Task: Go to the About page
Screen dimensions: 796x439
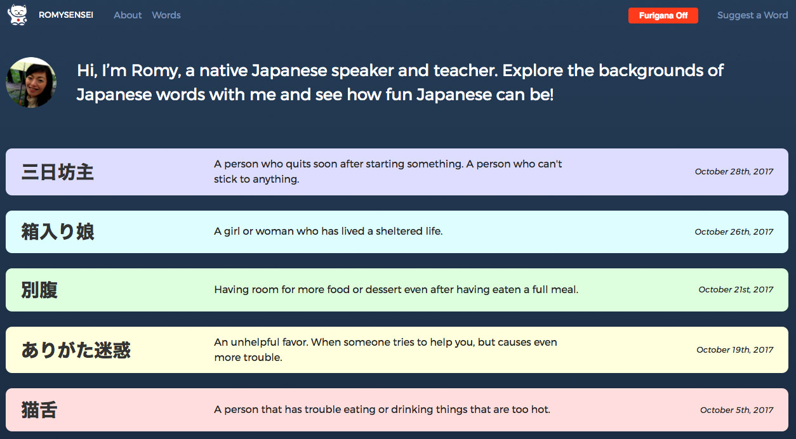Action: point(128,15)
